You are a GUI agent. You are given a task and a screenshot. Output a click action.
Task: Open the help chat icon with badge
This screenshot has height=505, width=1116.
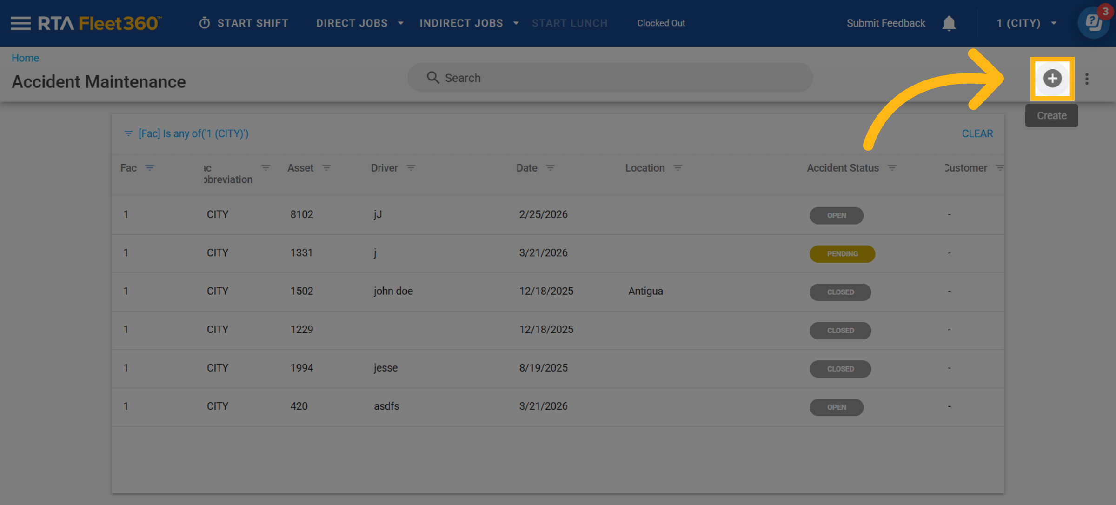pyautogui.click(x=1094, y=22)
